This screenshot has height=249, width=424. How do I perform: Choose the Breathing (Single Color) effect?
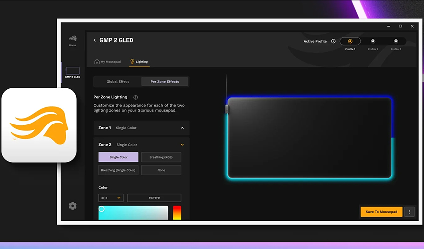tap(118, 170)
